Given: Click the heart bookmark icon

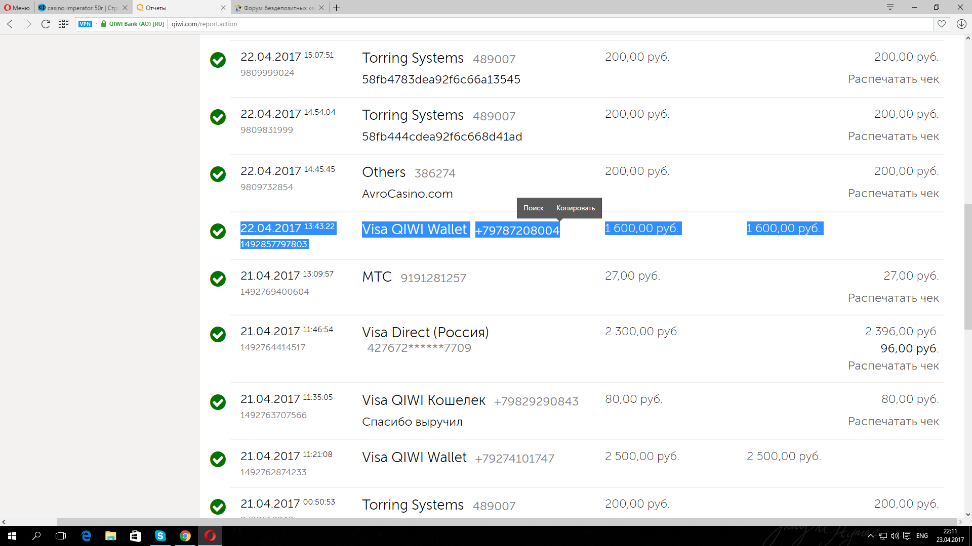Looking at the screenshot, I should [x=941, y=24].
